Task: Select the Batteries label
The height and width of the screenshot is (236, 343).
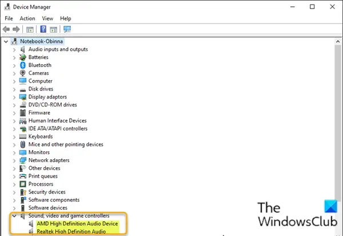Action: click(38, 57)
